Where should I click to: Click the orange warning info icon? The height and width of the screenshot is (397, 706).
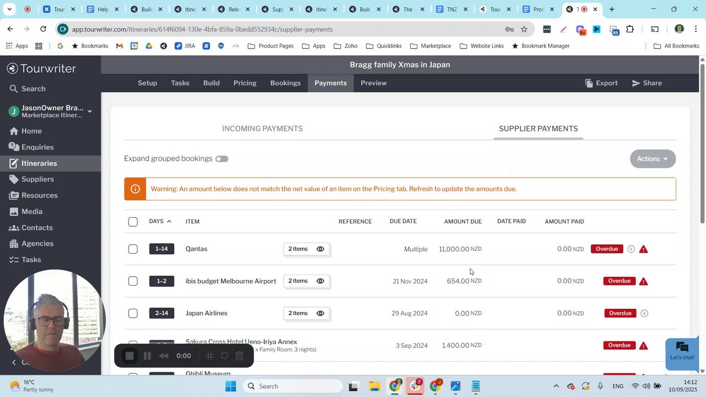[135, 189]
